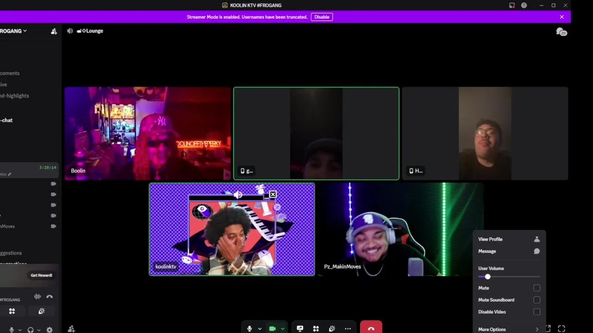This screenshot has height=333, width=593.
Task: Share your screen from call controls
Action: (300, 328)
